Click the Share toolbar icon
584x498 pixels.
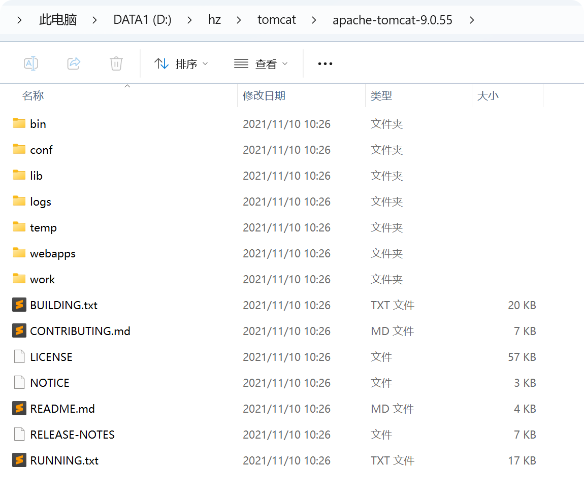click(74, 63)
